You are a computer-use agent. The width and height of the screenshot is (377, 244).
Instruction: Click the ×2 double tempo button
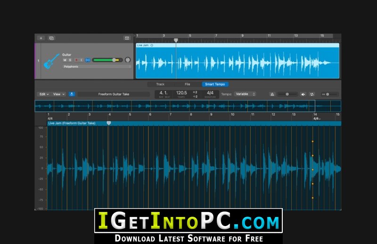[196, 92]
